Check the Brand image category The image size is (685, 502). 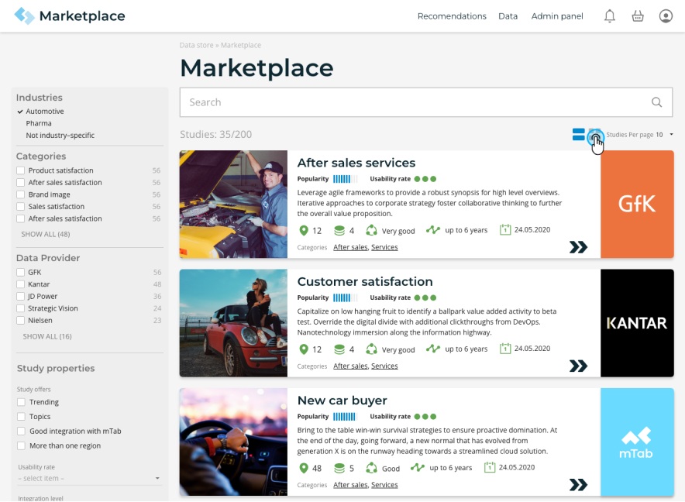pos(20,194)
